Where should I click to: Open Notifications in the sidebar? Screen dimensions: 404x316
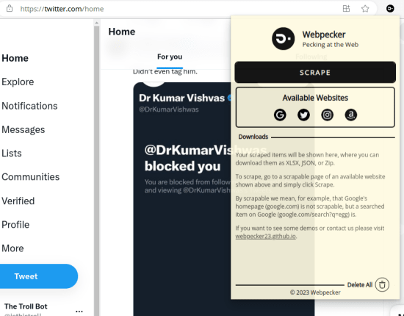(29, 106)
